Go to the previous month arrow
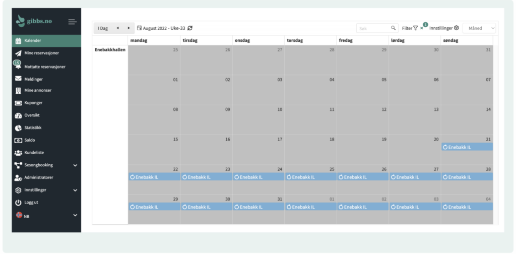The width and height of the screenshot is (516, 254). tap(118, 28)
